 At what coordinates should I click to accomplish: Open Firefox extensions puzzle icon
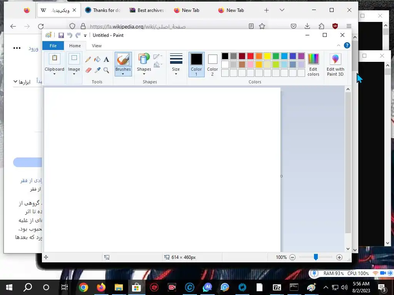point(321,26)
